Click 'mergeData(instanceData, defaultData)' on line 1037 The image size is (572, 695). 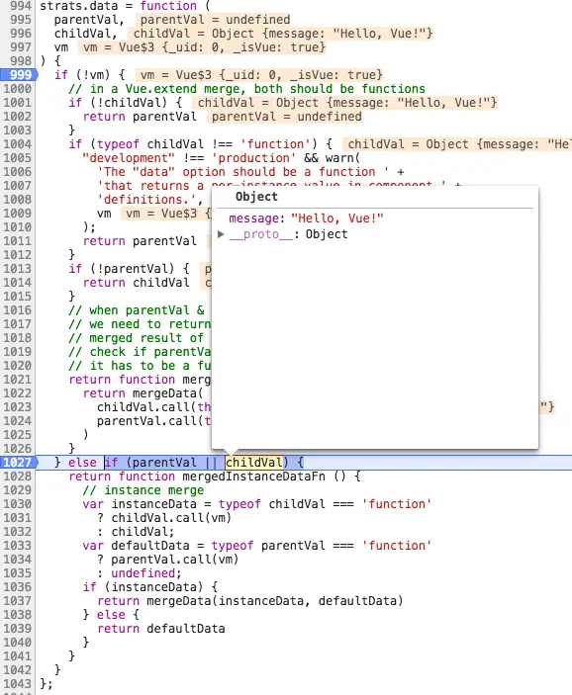pos(275,601)
